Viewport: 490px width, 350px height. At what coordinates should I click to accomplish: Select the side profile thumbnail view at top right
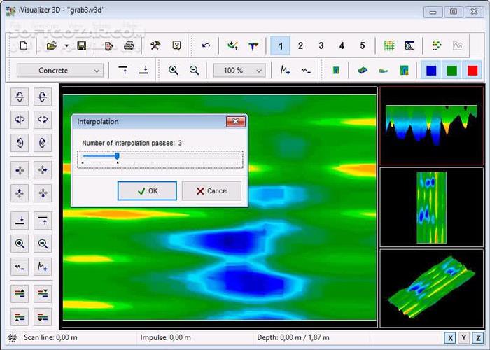pos(432,126)
